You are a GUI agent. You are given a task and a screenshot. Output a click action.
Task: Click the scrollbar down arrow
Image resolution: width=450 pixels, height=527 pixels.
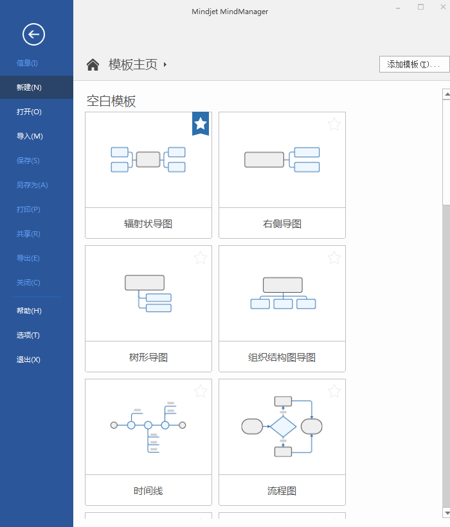pyautogui.click(x=446, y=513)
